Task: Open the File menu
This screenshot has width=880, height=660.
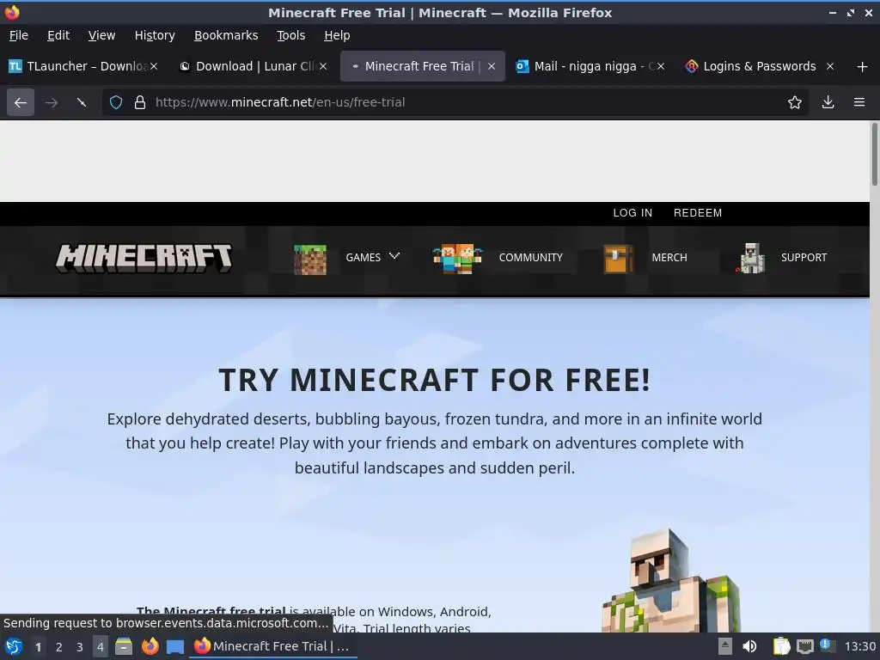Action: [19, 35]
